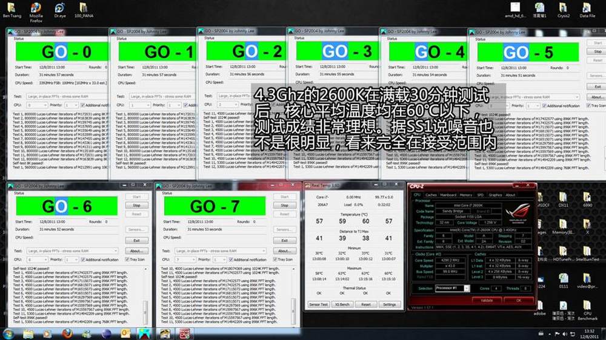Open the Ben Tsang desktop folder
The image size is (606, 340).
pyautogui.click(x=12, y=11)
